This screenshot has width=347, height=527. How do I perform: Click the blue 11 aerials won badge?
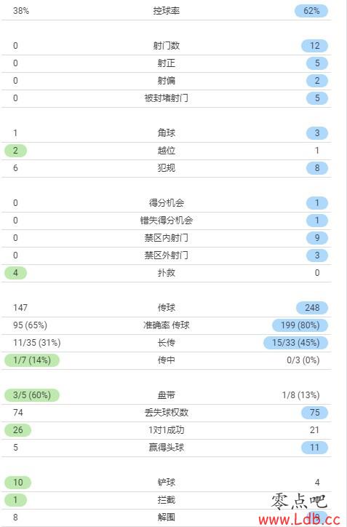(314, 448)
